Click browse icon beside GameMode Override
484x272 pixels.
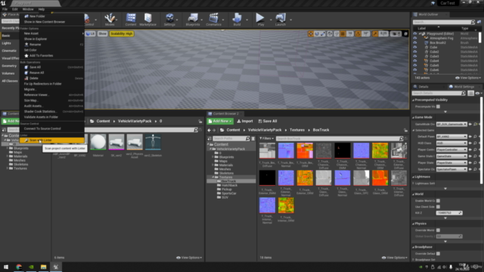click(x=476, y=124)
